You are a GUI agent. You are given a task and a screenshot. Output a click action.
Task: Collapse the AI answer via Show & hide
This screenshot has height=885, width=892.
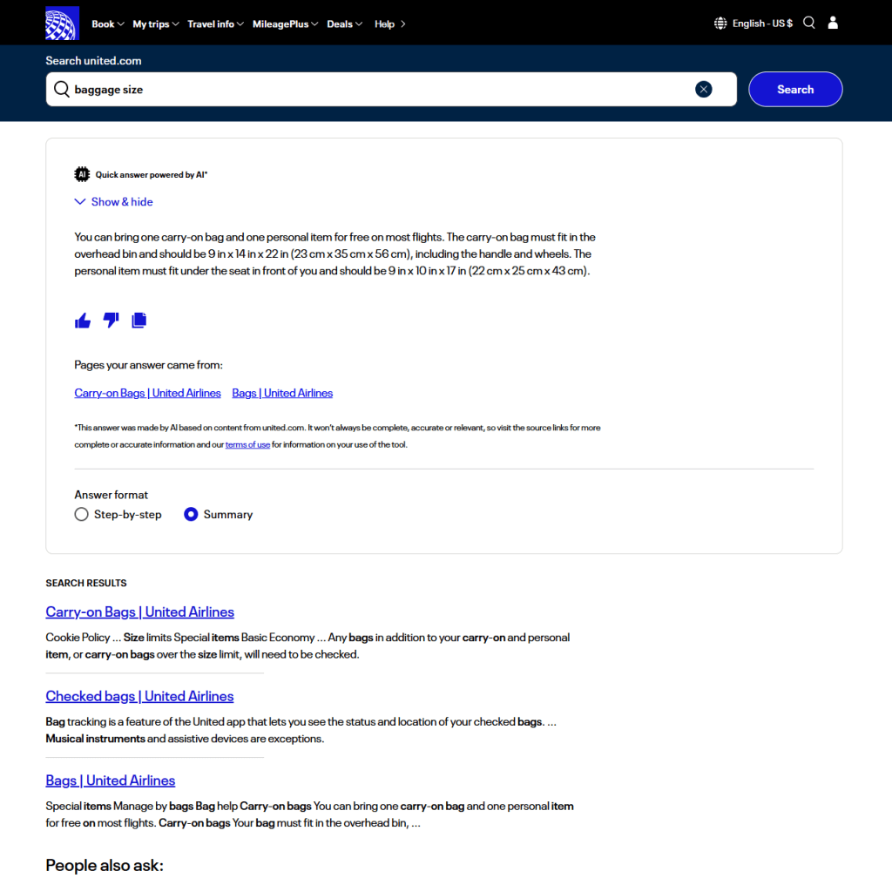point(113,201)
